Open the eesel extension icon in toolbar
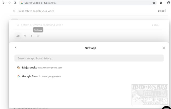The image size is (171, 109). [161, 3]
